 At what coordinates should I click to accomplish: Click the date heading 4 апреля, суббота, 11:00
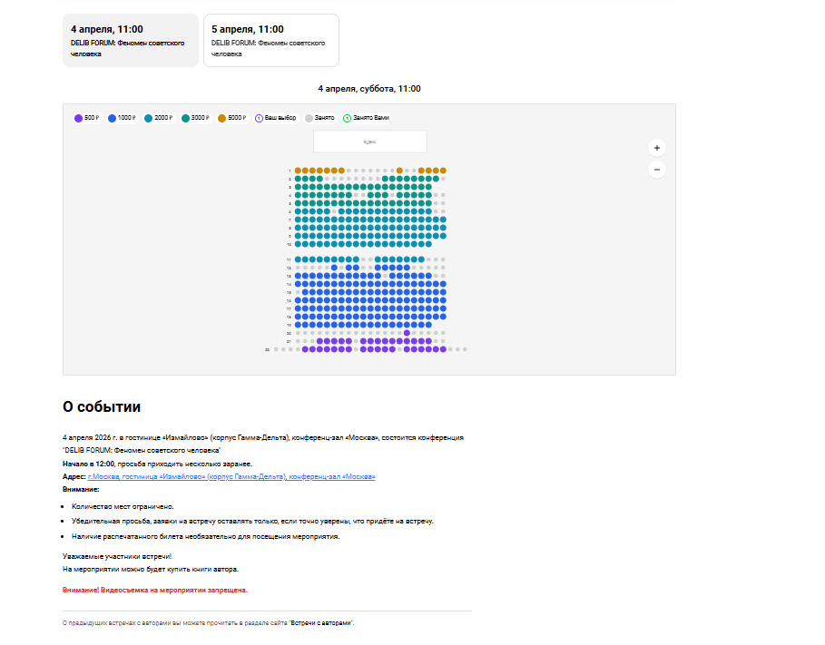369,89
